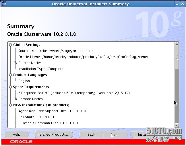Expand the Remote Nodes entry
Viewport: 186px width, 146px height.
(15, 99)
